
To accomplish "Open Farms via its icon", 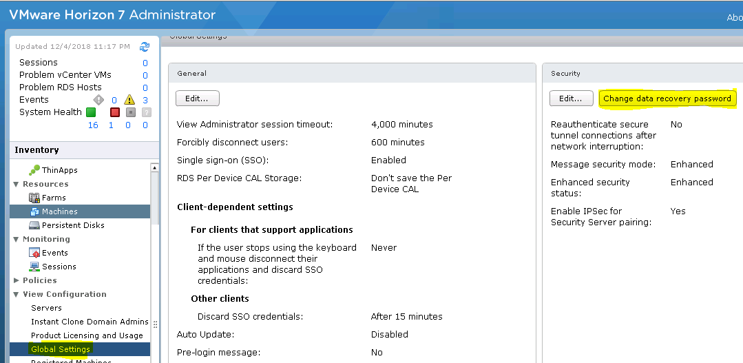I will pos(34,198).
